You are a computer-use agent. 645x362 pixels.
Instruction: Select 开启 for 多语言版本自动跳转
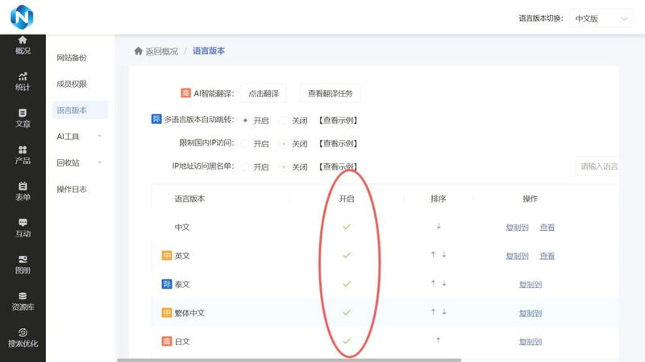tap(246, 120)
